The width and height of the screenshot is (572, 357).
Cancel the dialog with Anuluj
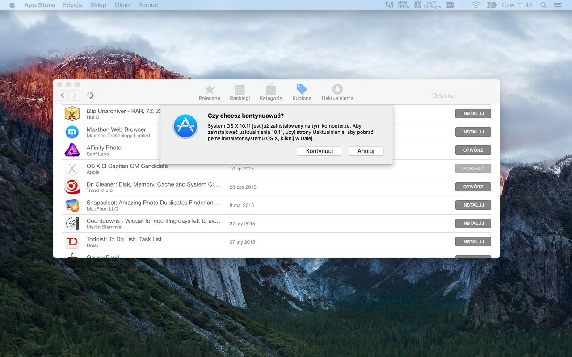[x=366, y=151]
